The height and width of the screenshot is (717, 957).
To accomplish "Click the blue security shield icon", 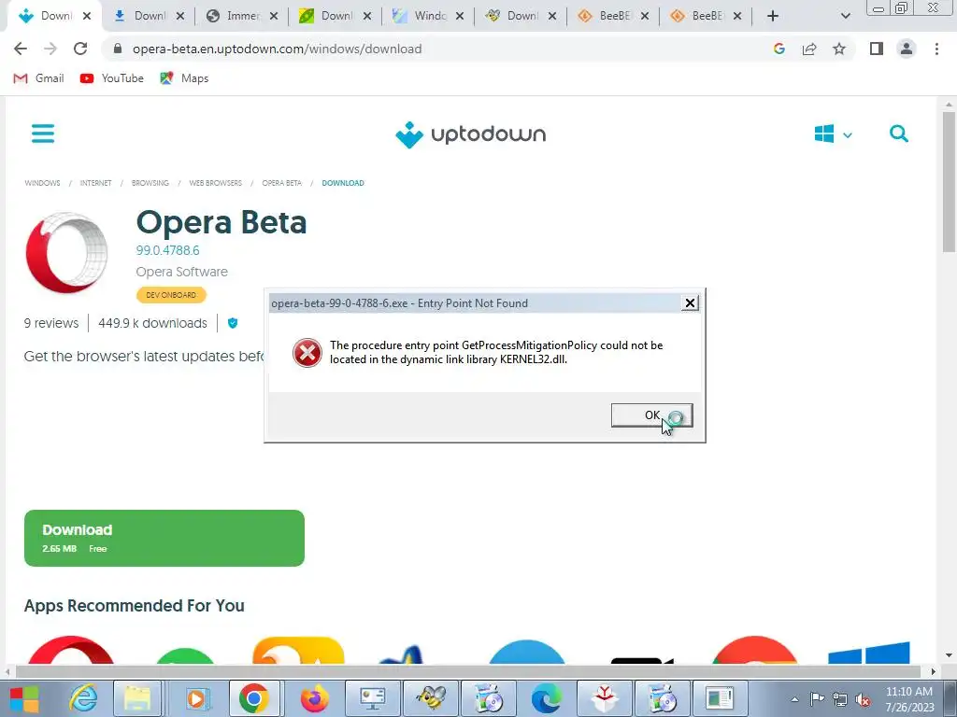I will coord(233,323).
